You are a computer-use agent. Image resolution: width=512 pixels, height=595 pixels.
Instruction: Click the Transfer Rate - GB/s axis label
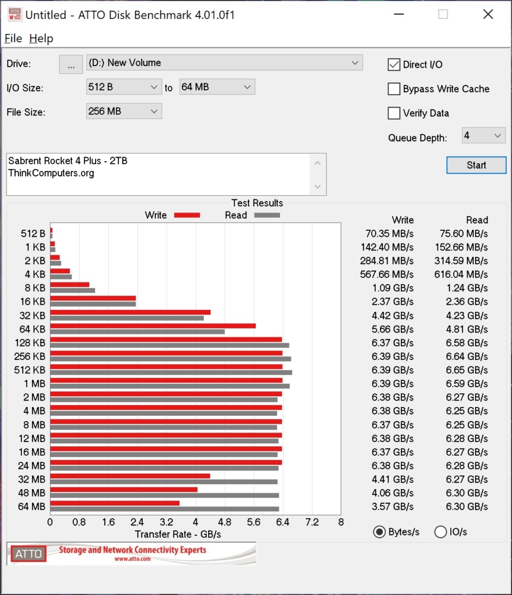pyautogui.click(x=178, y=534)
